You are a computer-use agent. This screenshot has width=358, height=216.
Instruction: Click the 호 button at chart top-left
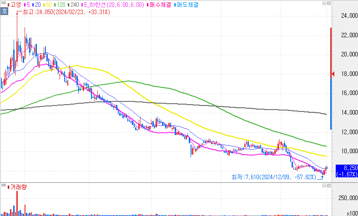click(x=4, y=11)
